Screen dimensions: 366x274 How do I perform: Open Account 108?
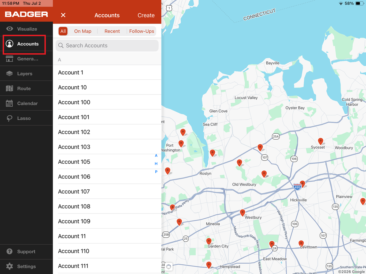(107, 207)
